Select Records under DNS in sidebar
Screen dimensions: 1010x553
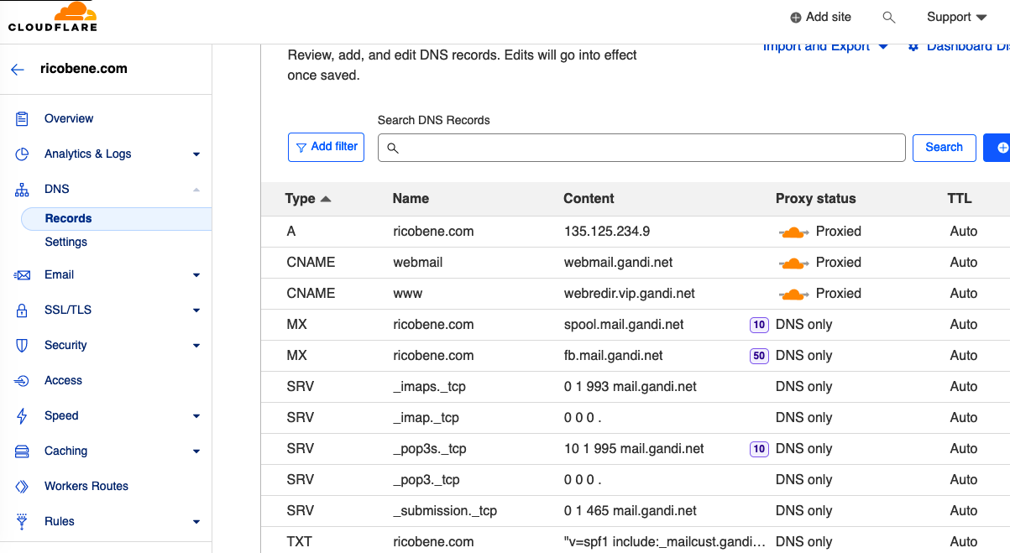117,218
